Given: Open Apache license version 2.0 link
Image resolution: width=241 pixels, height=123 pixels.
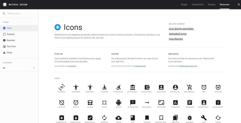Looking at the screenshot, I should 188,66.
